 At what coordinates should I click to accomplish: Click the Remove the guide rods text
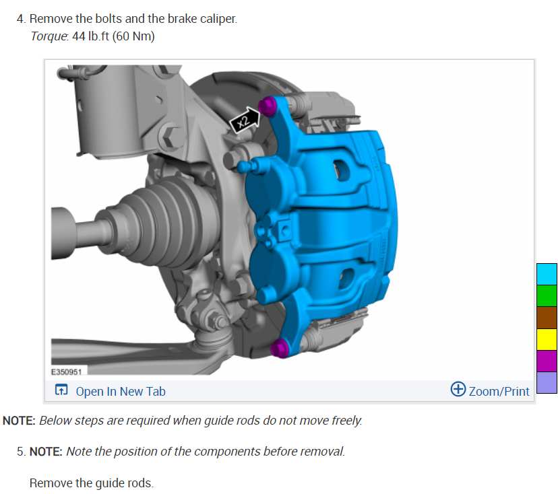(92, 483)
